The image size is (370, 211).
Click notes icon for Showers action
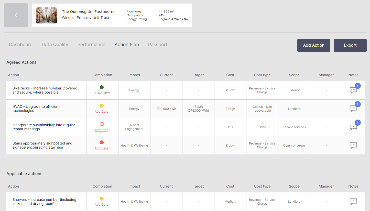(353, 201)
